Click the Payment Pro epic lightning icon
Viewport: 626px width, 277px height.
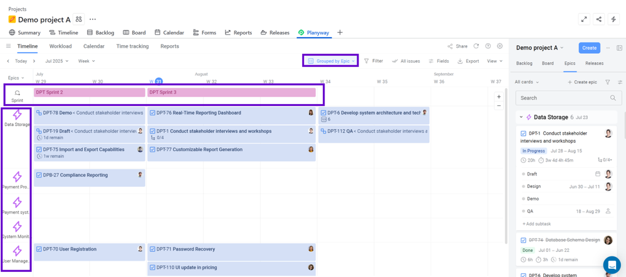point(17,177)
